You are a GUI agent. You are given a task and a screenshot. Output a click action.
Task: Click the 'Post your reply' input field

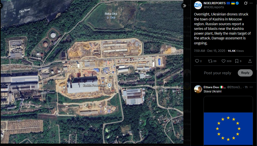click(218, 73)
